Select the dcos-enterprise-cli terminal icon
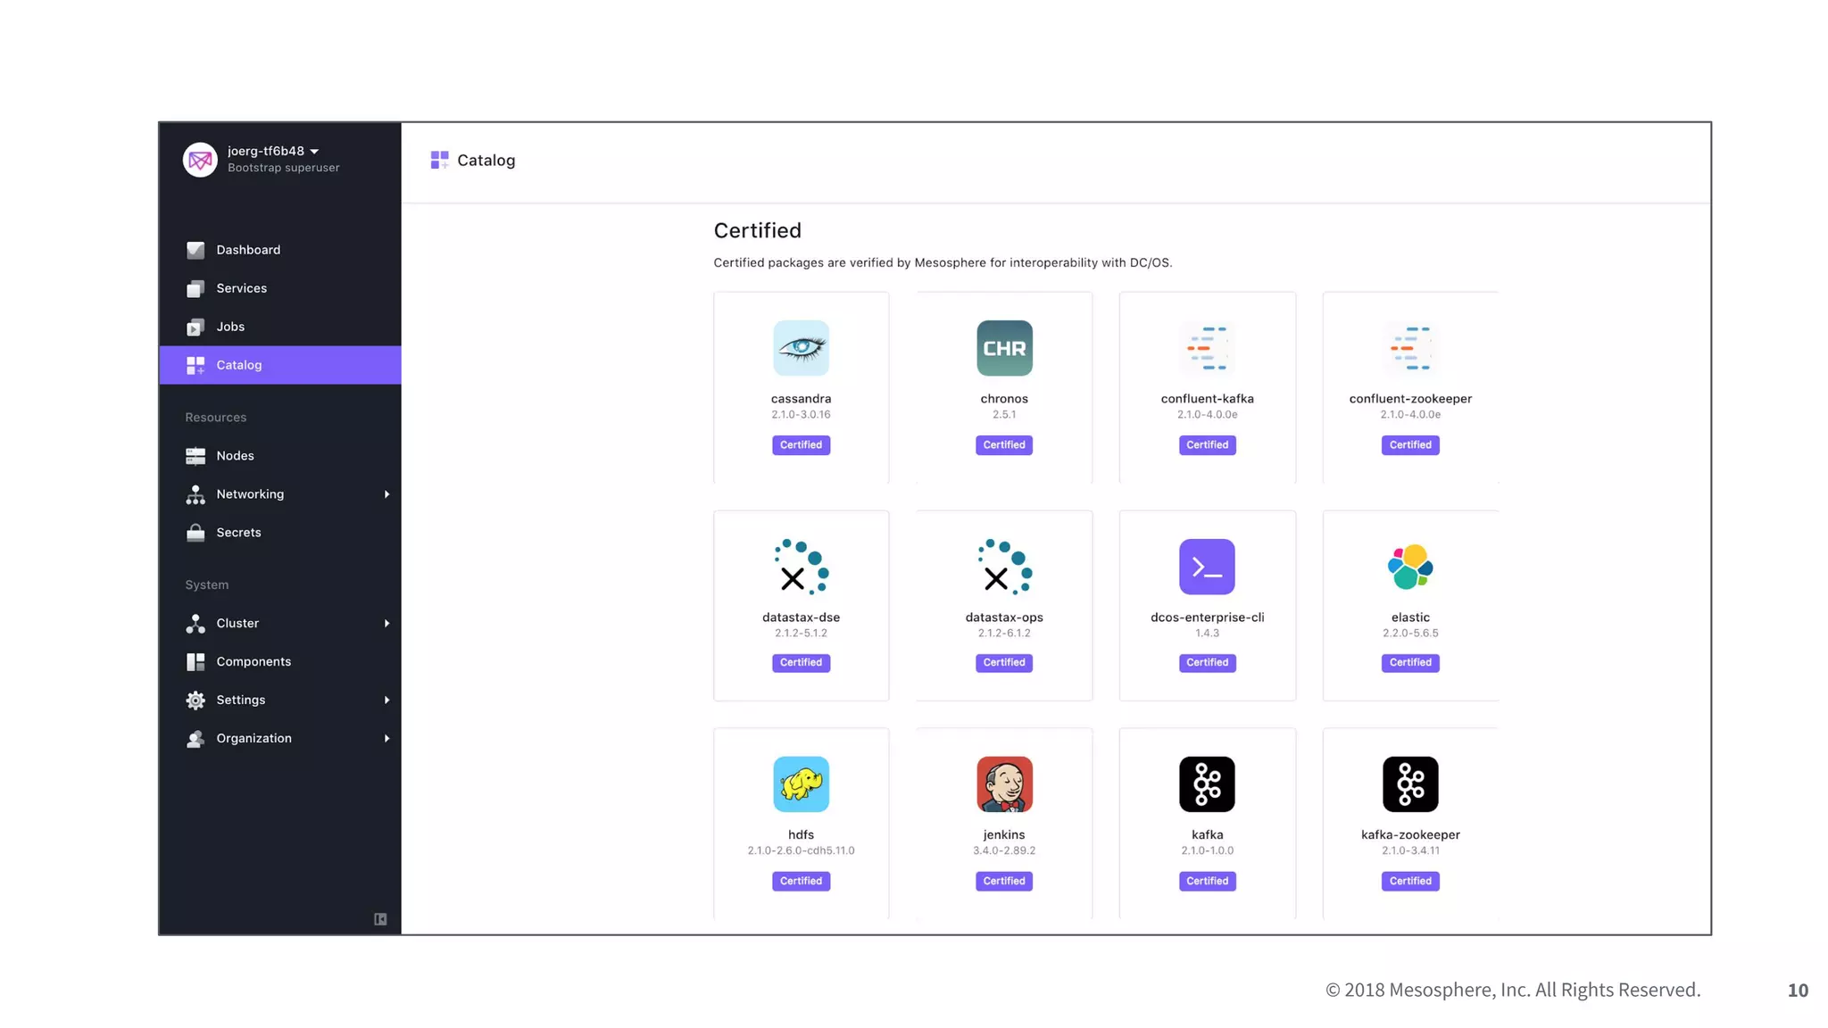This screenshot has height=1028, width=1828. 1207,567
